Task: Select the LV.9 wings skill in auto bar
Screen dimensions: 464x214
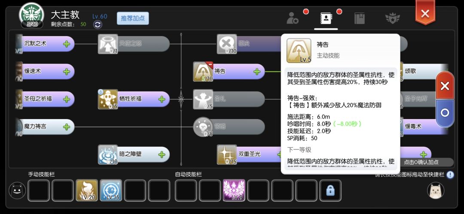Action: coord(234,190)
